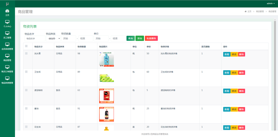278x137 pixels.
Task: Click the home icon in breadcrumb
Action: tap(245, 11)
